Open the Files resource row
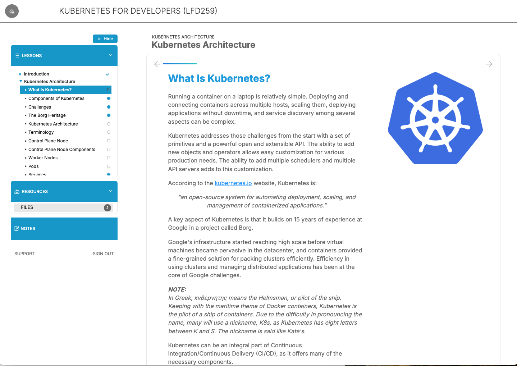The image size is (517, 366). tap(63, 207)
